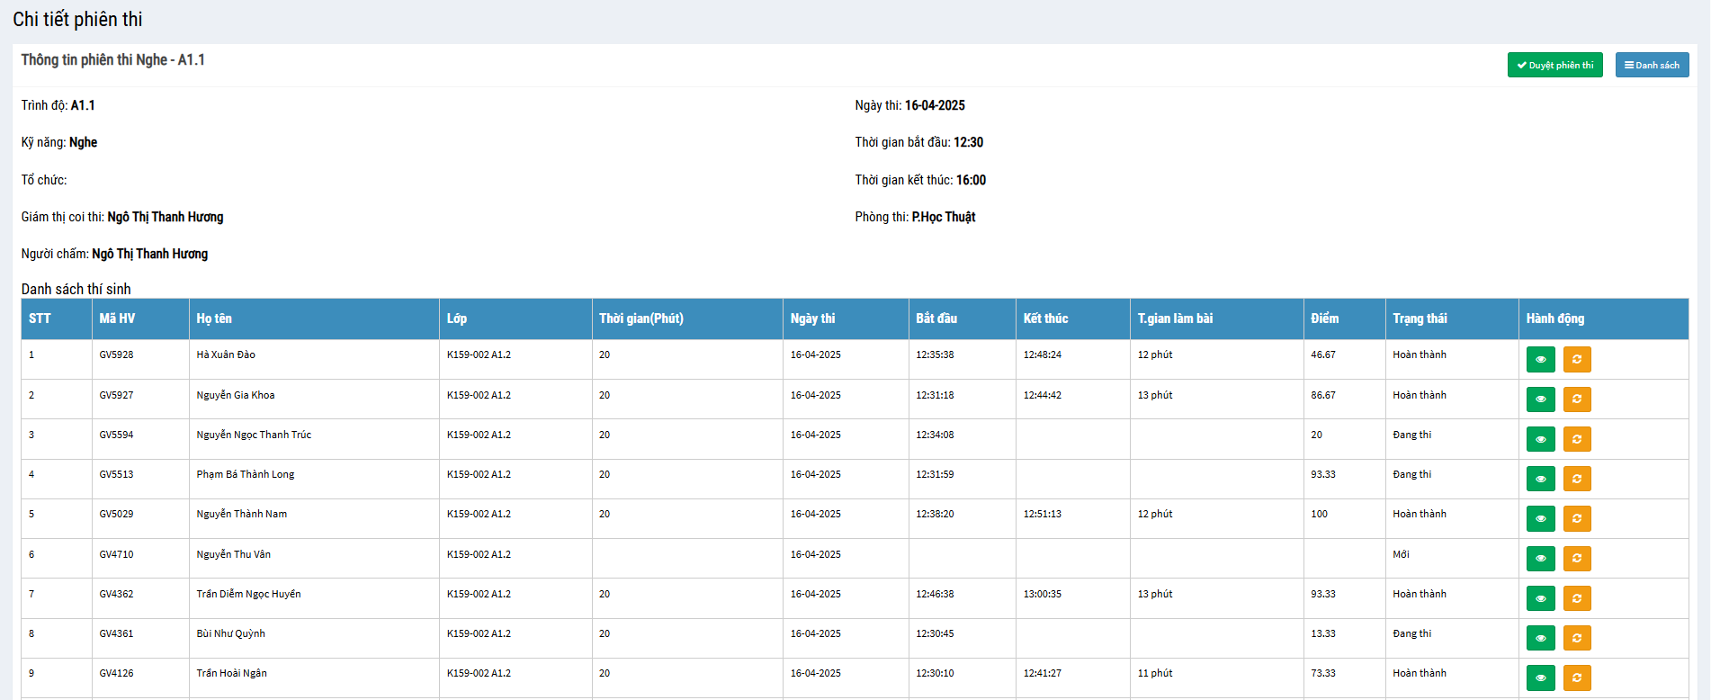Viewport: 1711px width, 700px height.
Task: View result of Phạm Bá Thành Long
Action: (1540, 479)
